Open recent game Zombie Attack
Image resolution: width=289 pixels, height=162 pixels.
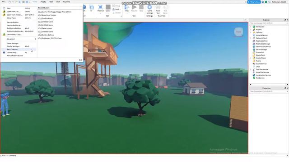coord(47,18)
